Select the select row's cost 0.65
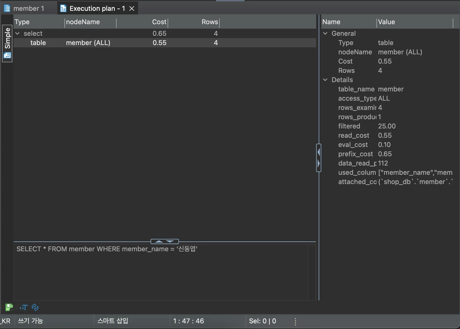 pos(159,33)
